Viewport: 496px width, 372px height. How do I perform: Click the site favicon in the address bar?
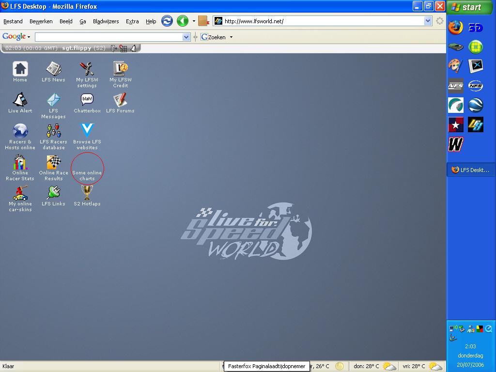(218, 21)
